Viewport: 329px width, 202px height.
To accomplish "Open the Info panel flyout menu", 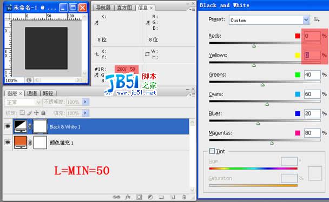I will (x=192, y=9).
